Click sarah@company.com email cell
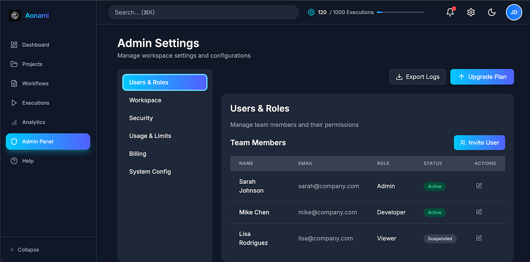Image resolution: width=530 pixels, height=262 pixels. (x=329, y=186)
